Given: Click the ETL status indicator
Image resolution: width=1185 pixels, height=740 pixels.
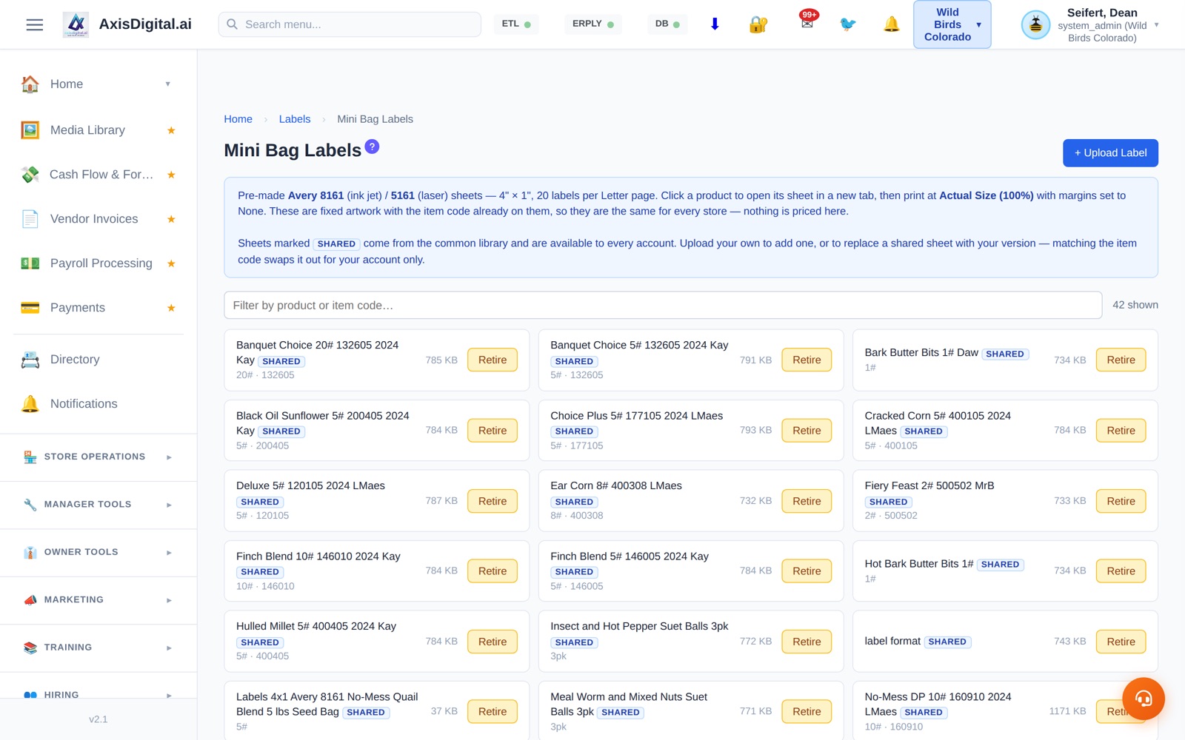Looking at the screenshot, I should click(x=516, y=24).
